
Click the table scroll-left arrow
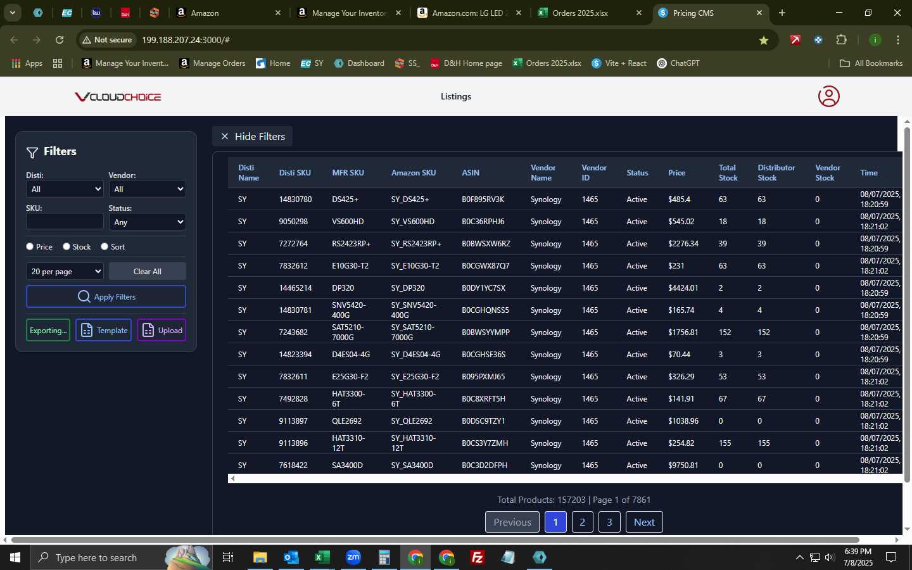click(x=232, y=478)
